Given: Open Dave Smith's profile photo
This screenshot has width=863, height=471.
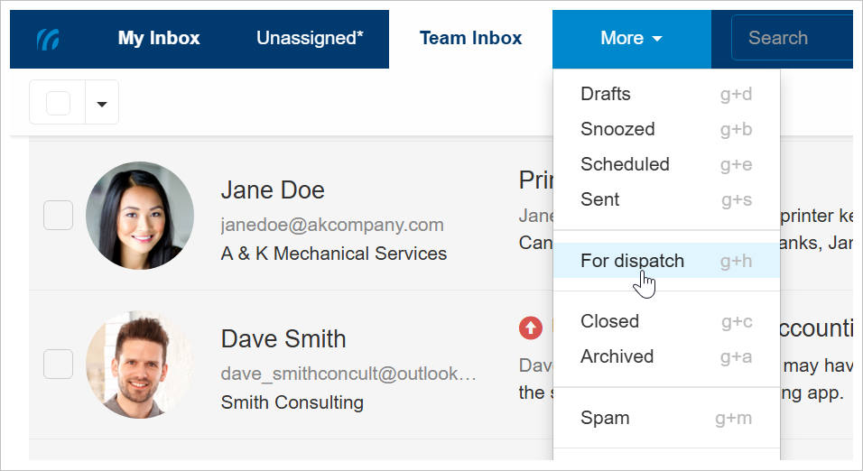Looking at the screenshot, I should click(x=140, y=365).
